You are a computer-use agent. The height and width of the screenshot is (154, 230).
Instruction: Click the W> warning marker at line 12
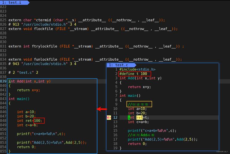(x=109, y=117)
